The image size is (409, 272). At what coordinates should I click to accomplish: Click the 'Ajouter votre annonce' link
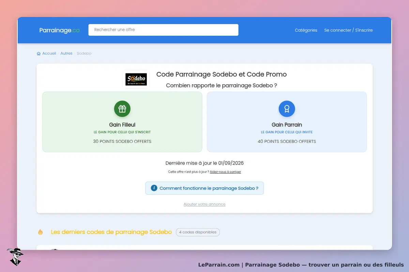pyautogui.click(x=204, y=204)
